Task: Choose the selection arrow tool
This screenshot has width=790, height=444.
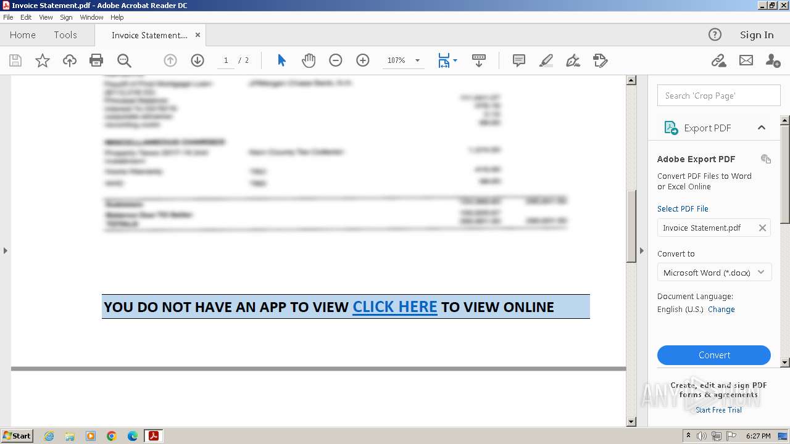Action: (281, 60)
